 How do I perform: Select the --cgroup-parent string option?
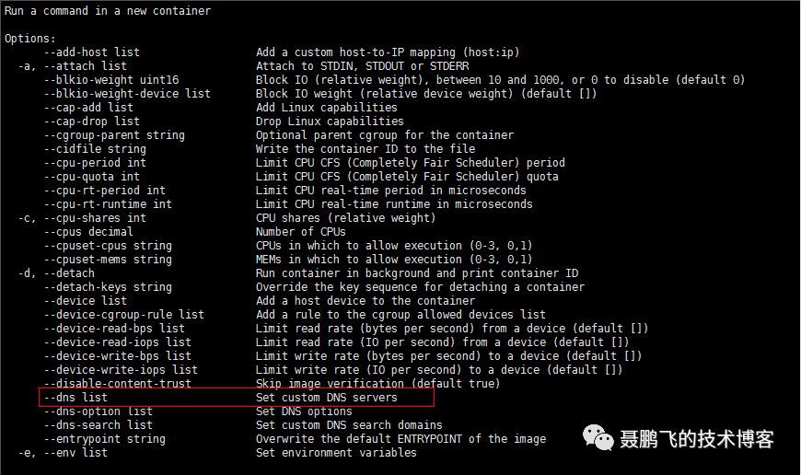[x=114, y=134]
